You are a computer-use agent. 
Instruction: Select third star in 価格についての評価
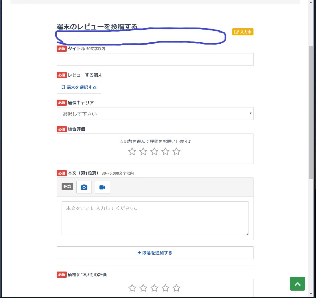click(154, 288)
